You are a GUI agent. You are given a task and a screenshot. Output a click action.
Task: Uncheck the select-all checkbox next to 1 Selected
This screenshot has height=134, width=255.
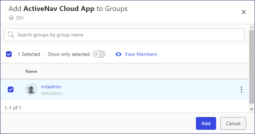pyautogui.click(x=9, y=54)
